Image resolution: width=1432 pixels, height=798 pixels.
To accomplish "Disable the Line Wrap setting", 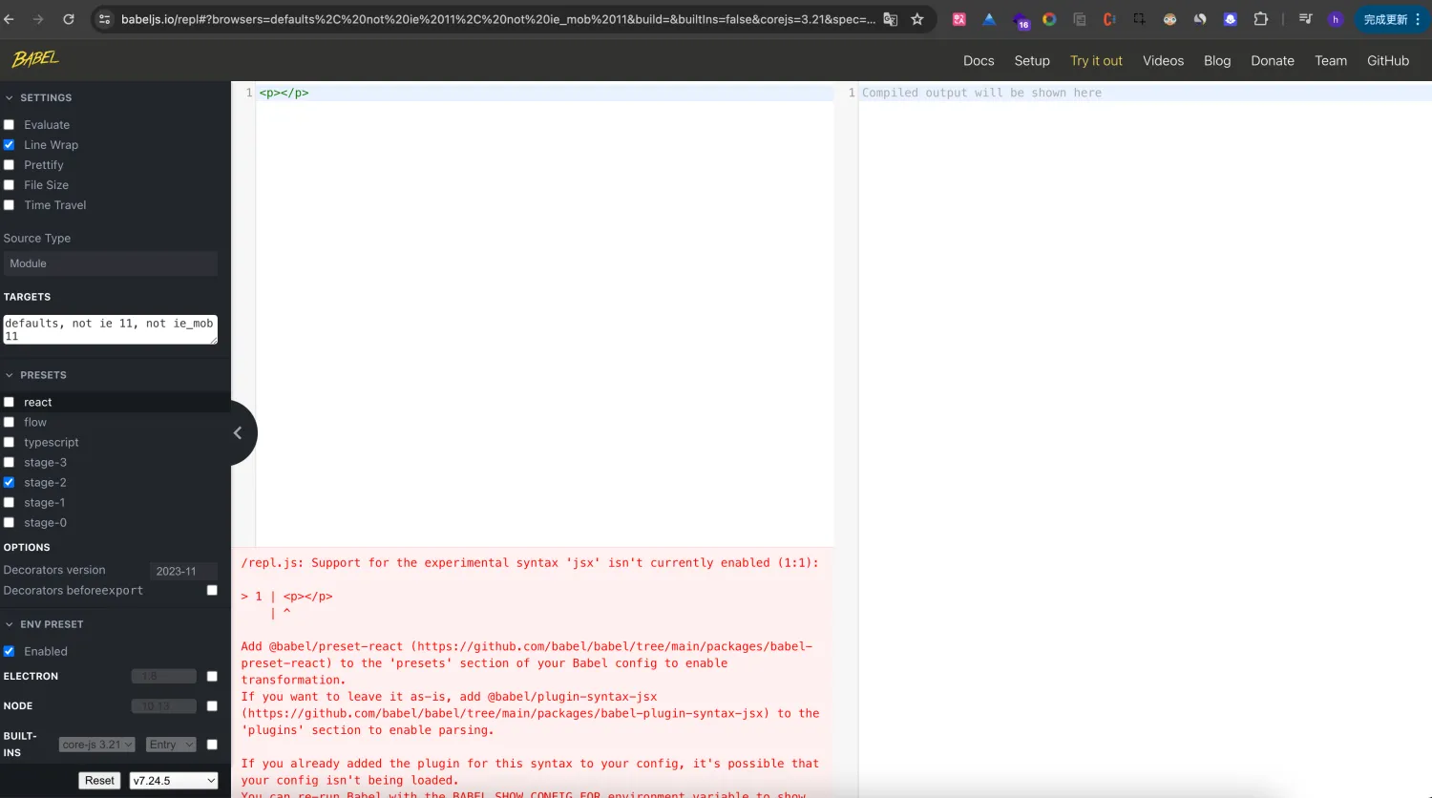I will click(x=9, y=144).
